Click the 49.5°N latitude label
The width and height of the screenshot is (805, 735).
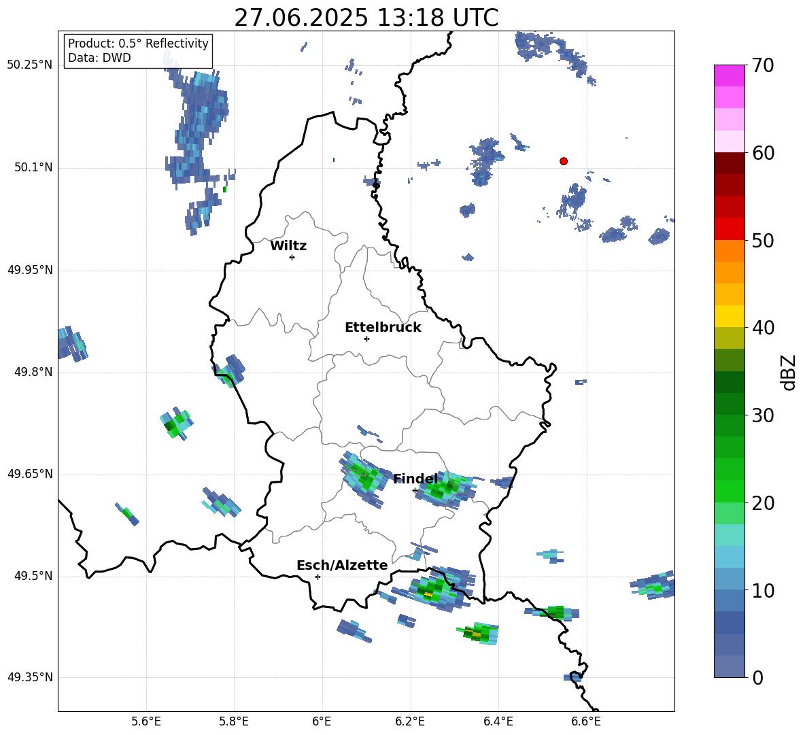click(33, 576)
